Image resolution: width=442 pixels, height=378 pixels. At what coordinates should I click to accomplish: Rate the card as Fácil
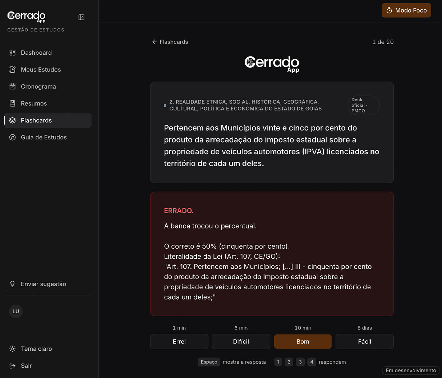364,342
